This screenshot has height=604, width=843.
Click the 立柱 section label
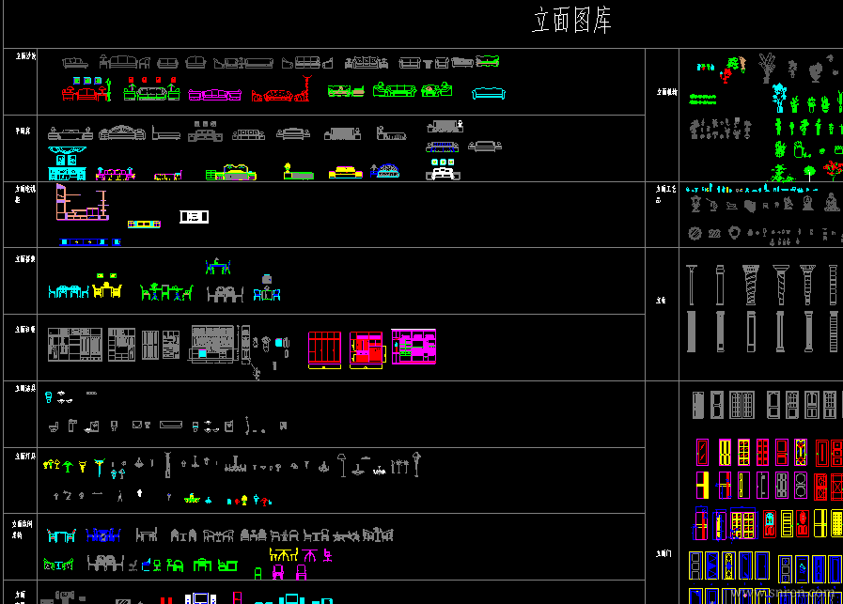661,300
